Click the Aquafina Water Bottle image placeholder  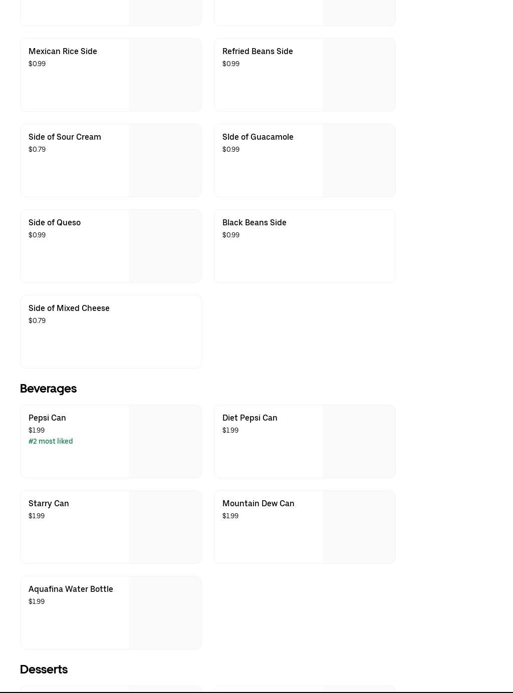point(165,613)
